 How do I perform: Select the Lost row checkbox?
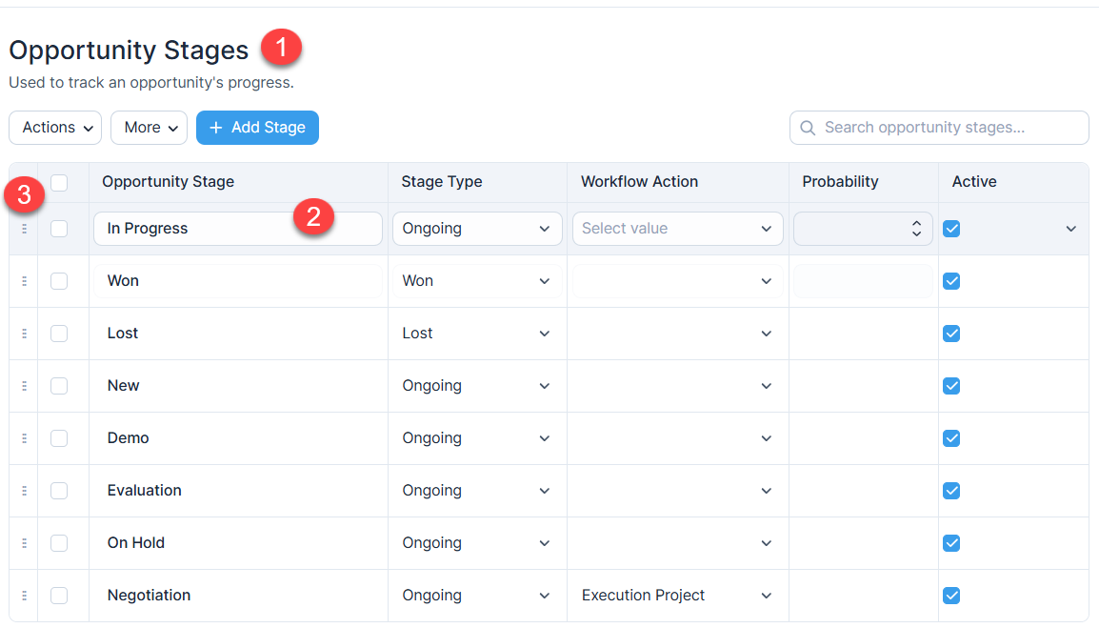tap(59, 334)
